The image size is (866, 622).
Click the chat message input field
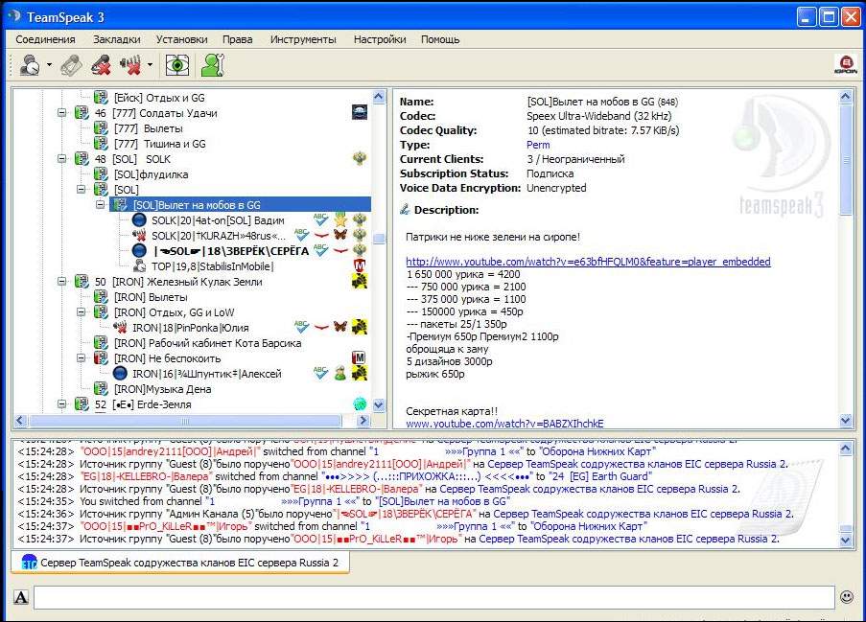click(433, 597)
